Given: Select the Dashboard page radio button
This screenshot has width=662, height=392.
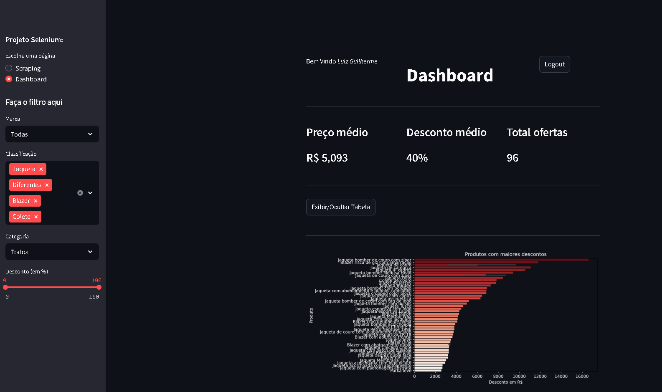Looking at the screenshot, I should [x=9, y=79].
